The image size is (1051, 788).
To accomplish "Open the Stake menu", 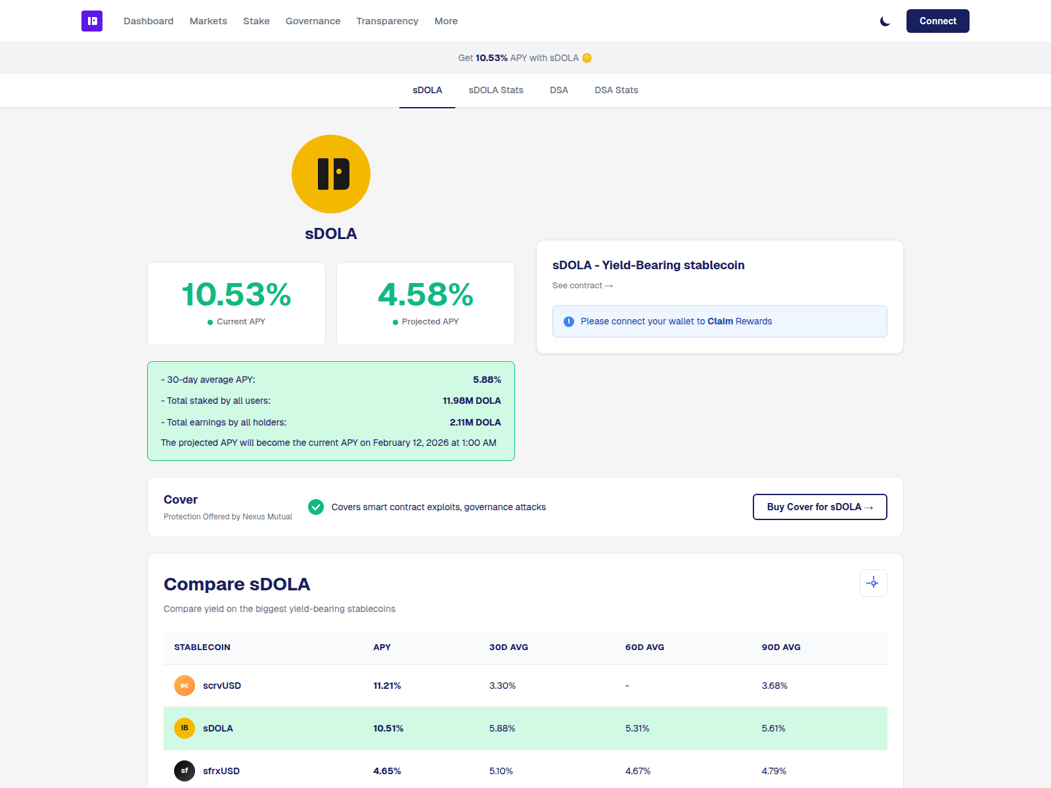I will pyautogui.click(x=256, y=21).
